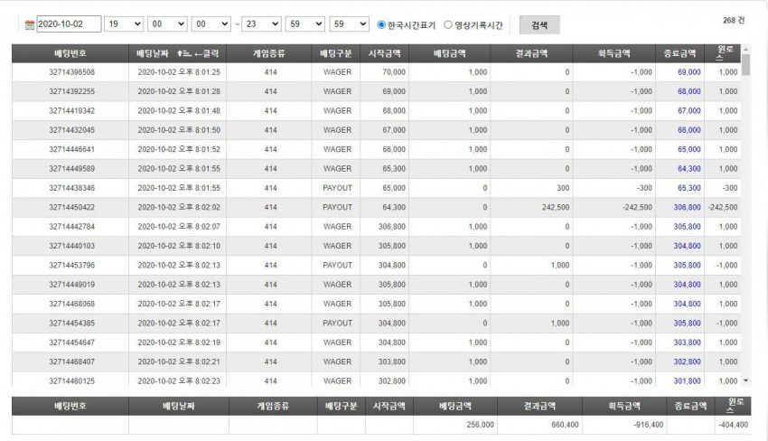Image resolution: width=768 pixels, height=441 pixels.
Task: Click win-loss value -242,500
Action: [723, 207]
